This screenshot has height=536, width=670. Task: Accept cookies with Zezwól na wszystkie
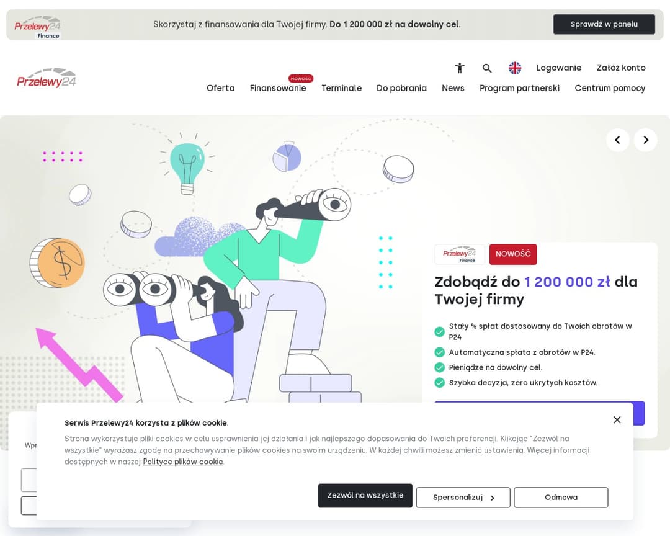click(365, 496)
